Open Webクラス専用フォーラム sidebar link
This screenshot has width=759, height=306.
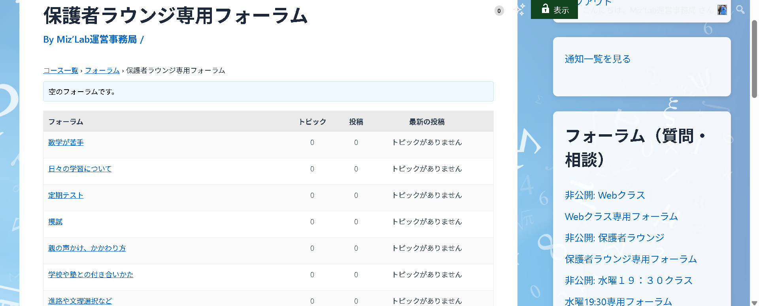(x=621, y=216)
